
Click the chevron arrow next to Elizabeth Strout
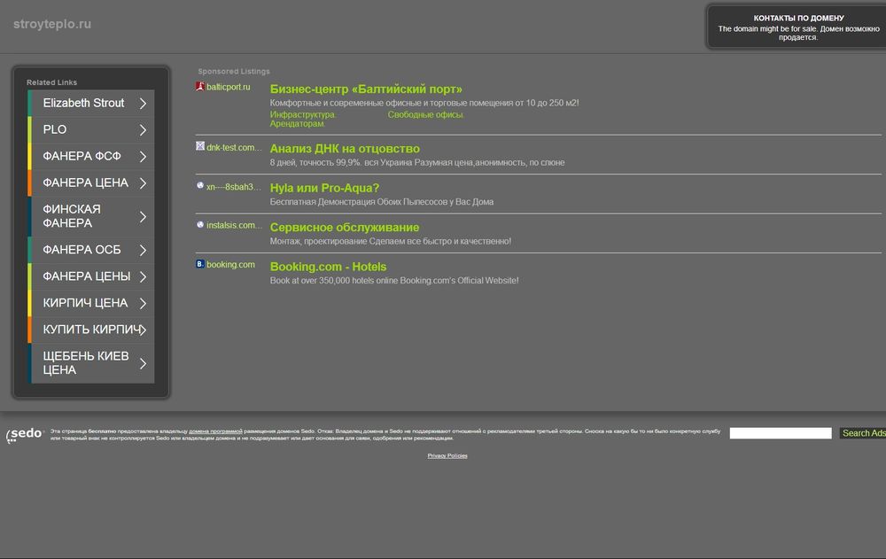click(x=143, y=104)
